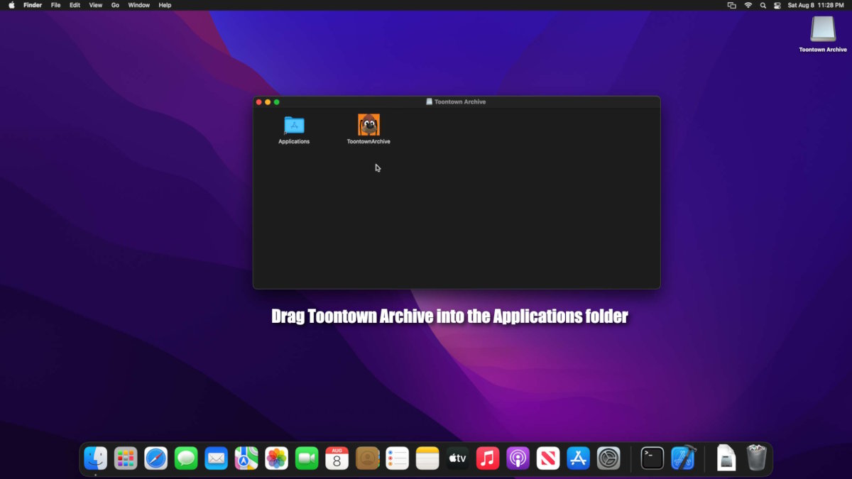Open the Finder menu
This screenshot has width=852, height=479.
(x=33, y=5)
